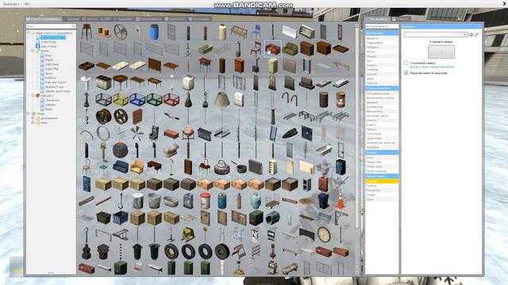The height and width of the screenshot is (285, 508).
Task: Spawn the red explosive barrel prop
Action: (x=341, y=100)
